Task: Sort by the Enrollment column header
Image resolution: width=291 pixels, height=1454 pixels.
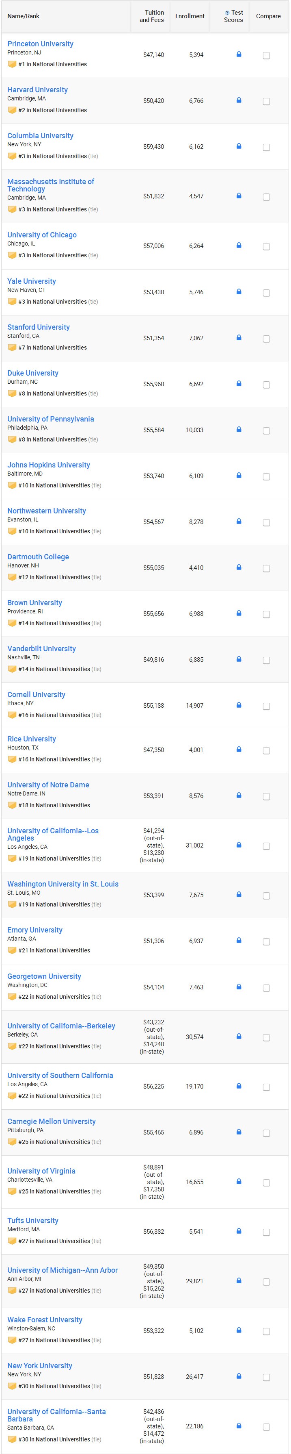Action: (x=190, y=16)
